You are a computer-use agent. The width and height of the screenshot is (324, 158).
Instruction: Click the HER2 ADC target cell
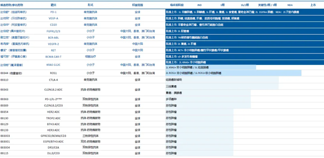[53, 112]
